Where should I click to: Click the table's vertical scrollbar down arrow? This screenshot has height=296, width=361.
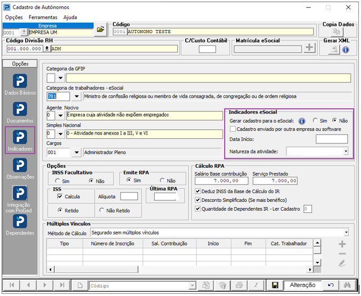(x=317, y=262)
